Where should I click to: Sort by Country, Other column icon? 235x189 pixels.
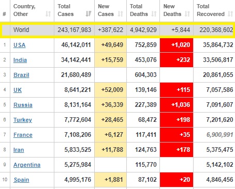(48, 14)
